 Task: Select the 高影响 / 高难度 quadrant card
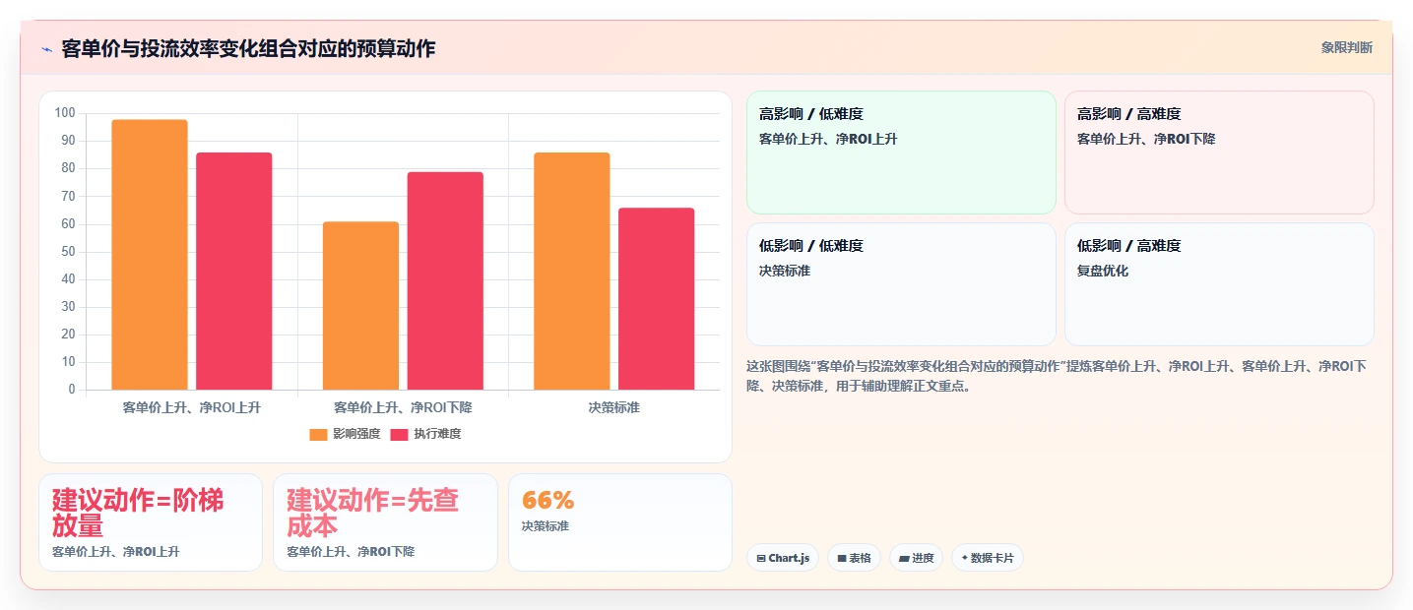(x=1219, y=152)
